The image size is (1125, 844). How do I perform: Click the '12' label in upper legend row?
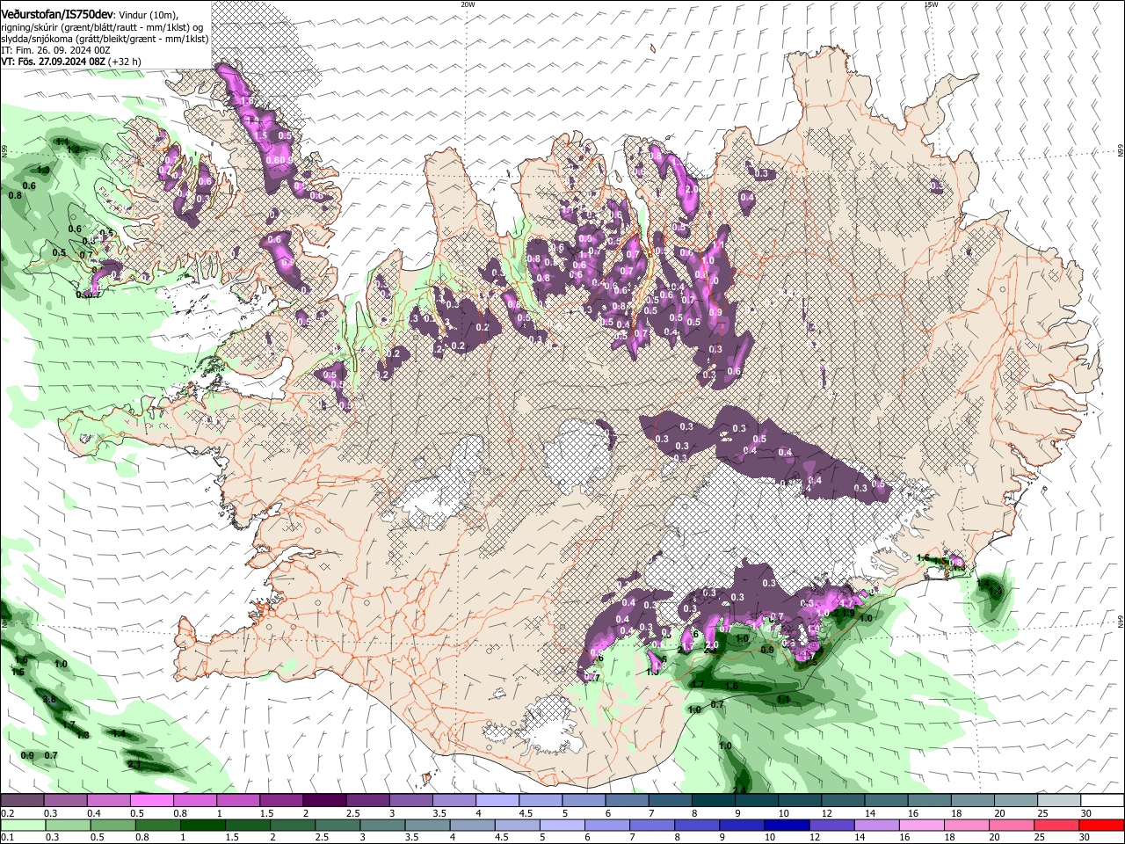[x=826, y=813]
